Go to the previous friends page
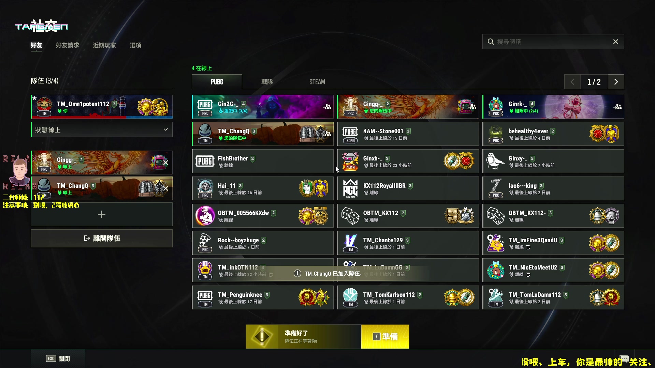 point(572,82)
